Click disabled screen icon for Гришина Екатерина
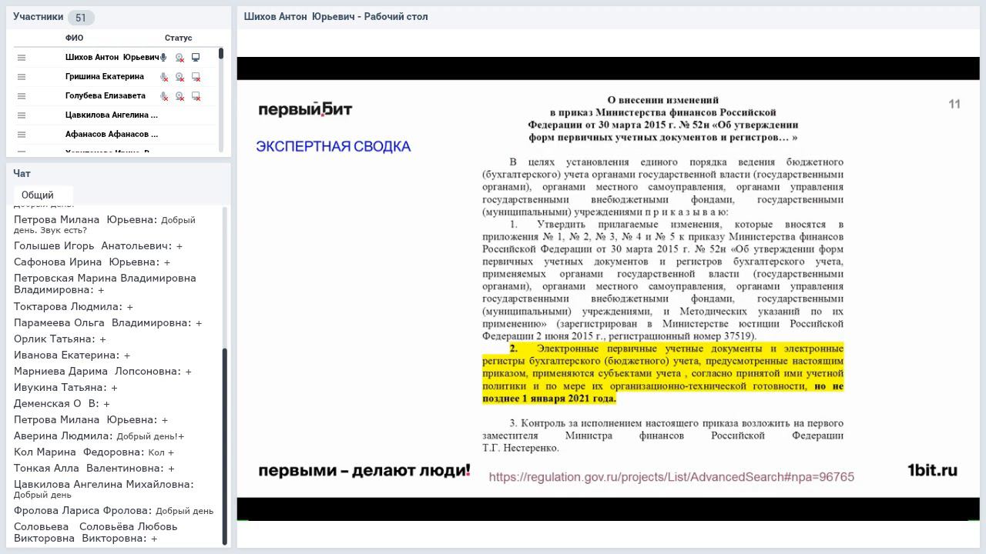 pos(196,77)
